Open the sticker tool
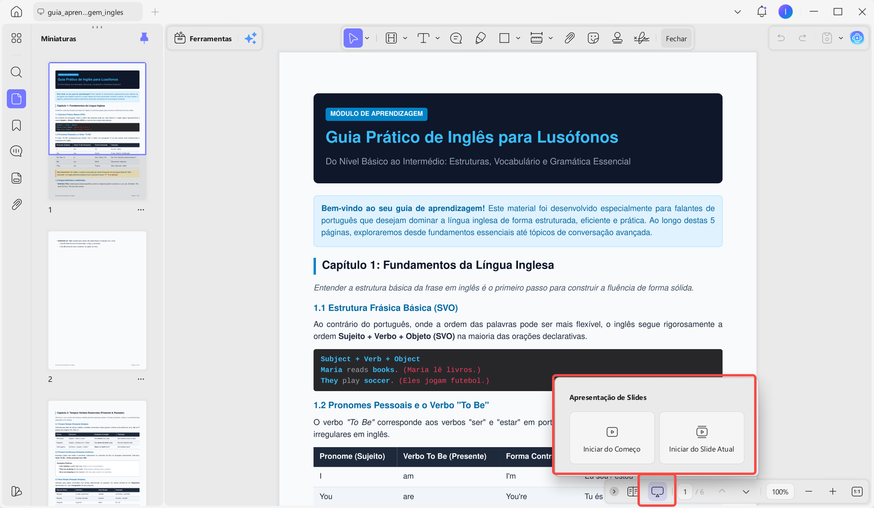Image resolution: width=874 pixels, height=508 pixels. point(593,38)
